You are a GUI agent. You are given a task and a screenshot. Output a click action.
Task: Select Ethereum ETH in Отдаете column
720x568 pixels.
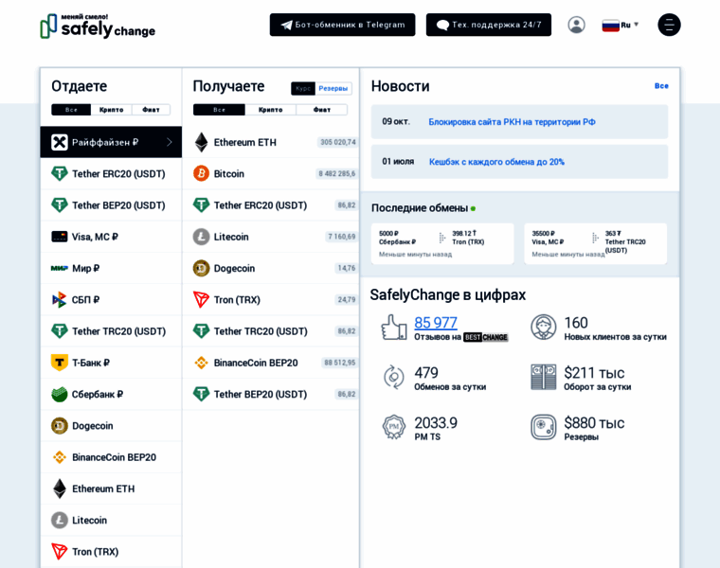coord(111,488)
